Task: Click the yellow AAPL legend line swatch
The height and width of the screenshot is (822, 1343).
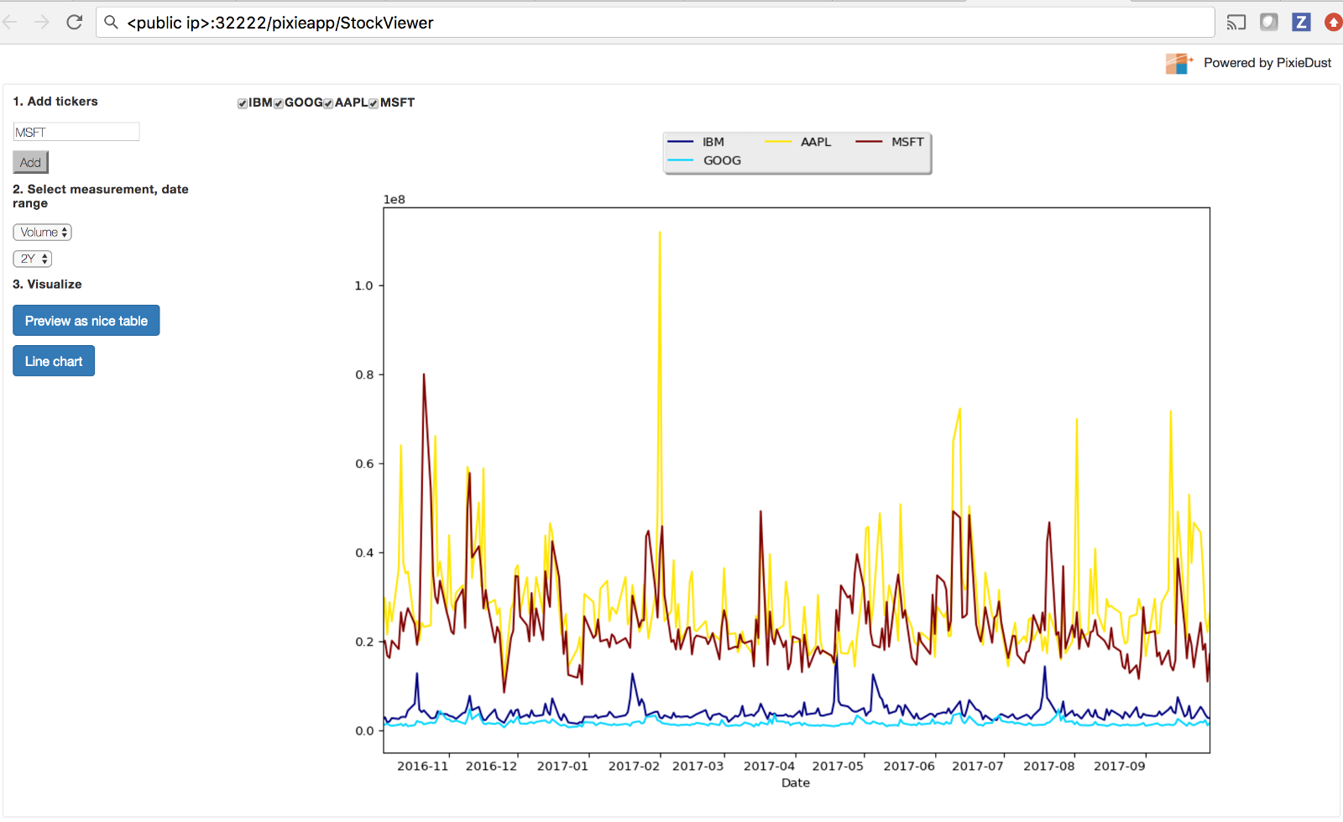Action: 778,142
